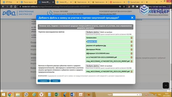172x97 pixels.
Task: Open File Explorer from the taskbar
Action: 18,95
